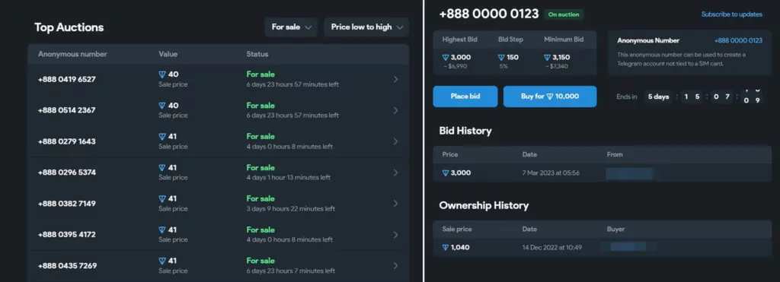The height and width of the screenshot is (282, 780).
Task: Click the chevron for +888 0296 5374
Action: (395, 173)
